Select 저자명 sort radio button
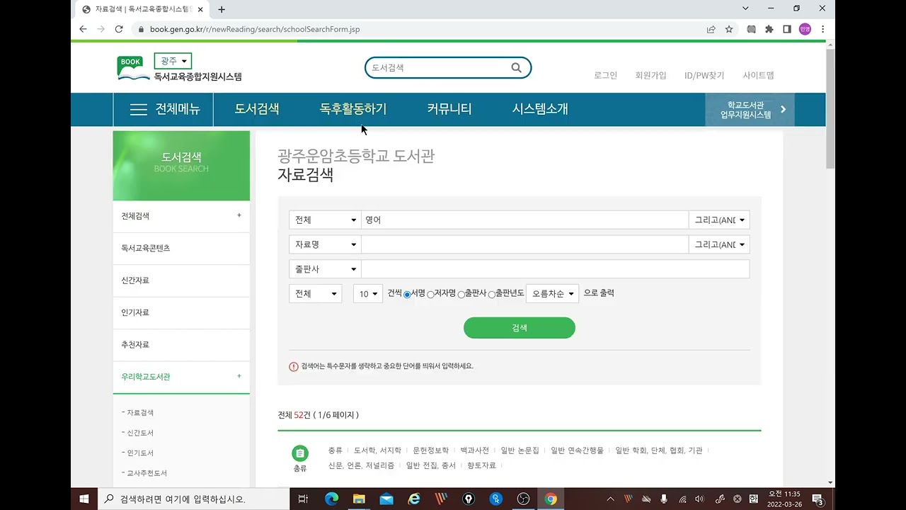Screen dimensions: 906x510 [x=430, y=294]
